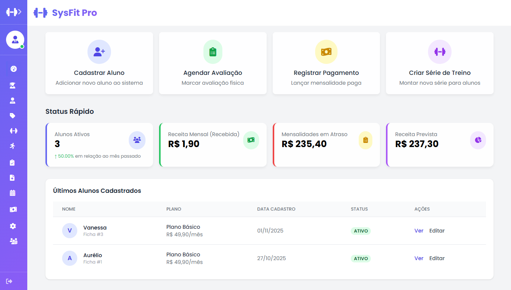Click the money payments icon in sidebar
Viewport: 511px width, 290px height.
pyautogui.click(x=13, y=209)
